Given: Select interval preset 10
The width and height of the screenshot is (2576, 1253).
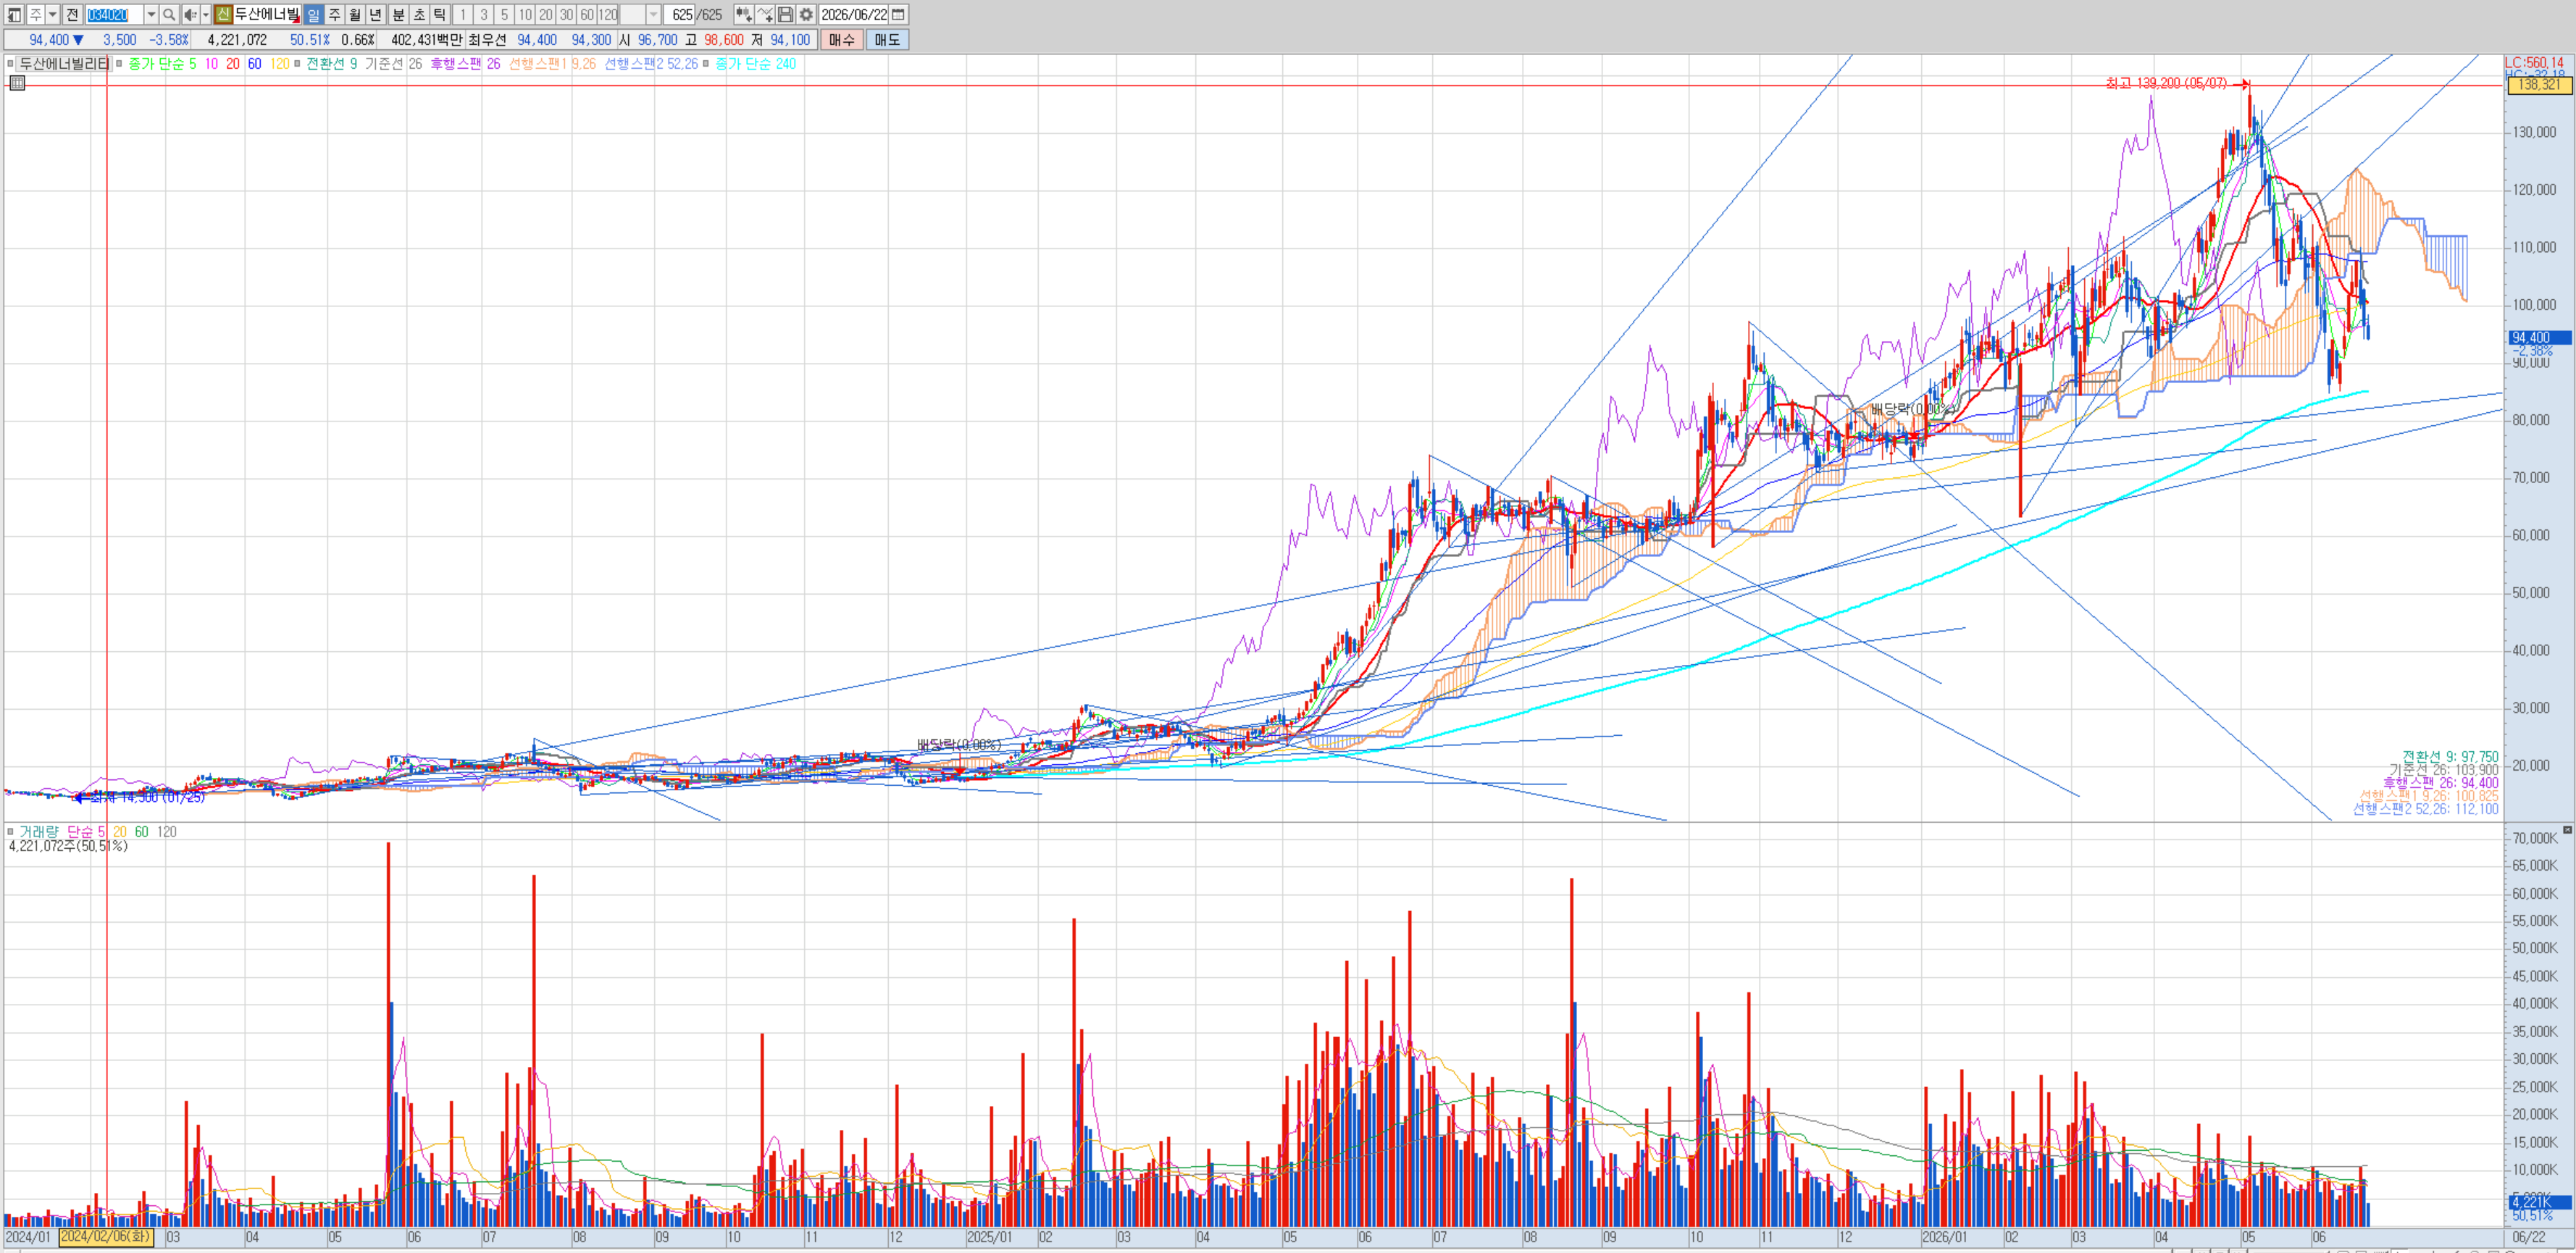Looking at the screenshot, I should pyautogui.click(x=525, y=15).
